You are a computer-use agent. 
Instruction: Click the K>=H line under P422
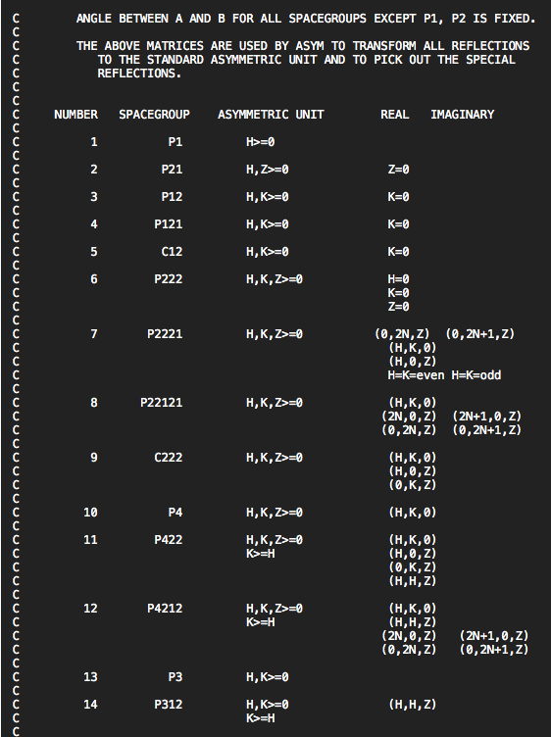tap(261, 554)
